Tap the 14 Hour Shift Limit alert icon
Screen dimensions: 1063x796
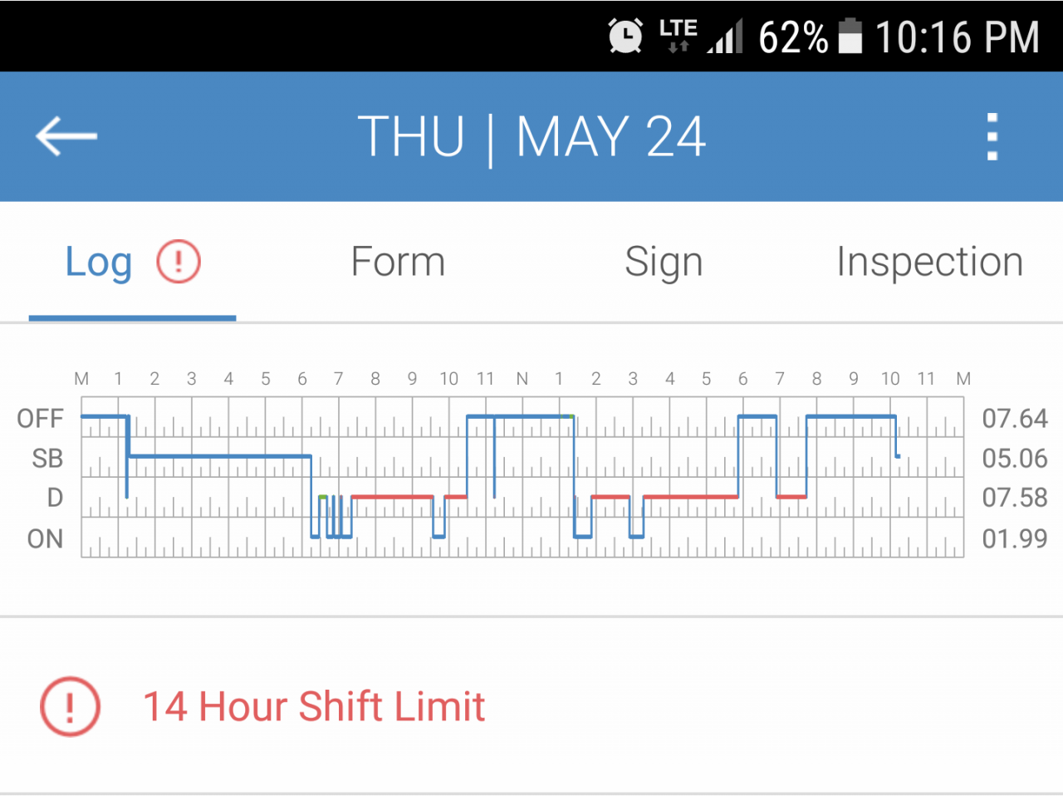(x=70, y=706)
